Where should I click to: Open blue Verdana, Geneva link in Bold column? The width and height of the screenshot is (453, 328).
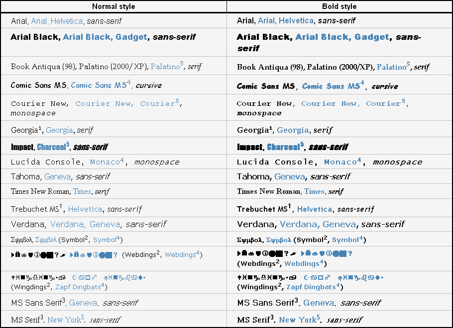point(318,224)
